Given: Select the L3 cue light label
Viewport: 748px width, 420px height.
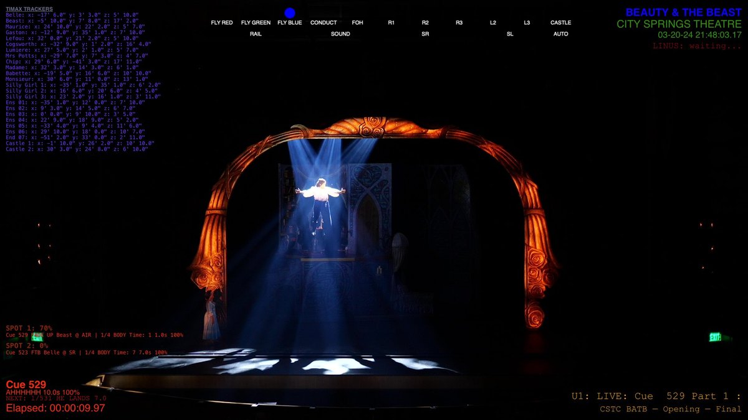Looking at the screenshot, I should (527, 22).
